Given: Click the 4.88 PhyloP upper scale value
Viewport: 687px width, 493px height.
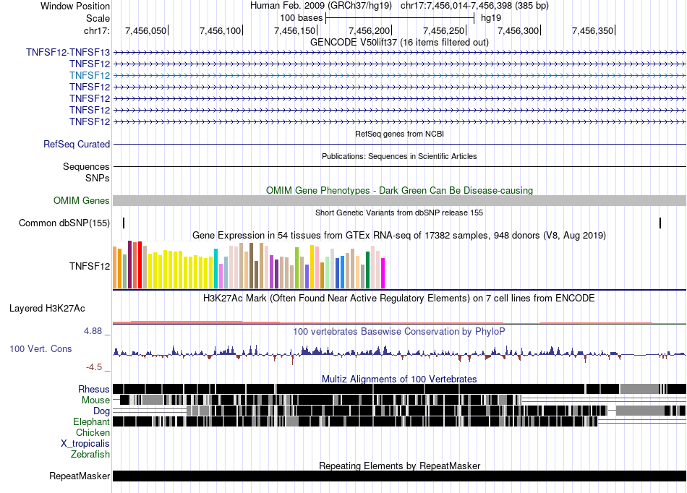Looking at the screenshot, I should point(93,331).
